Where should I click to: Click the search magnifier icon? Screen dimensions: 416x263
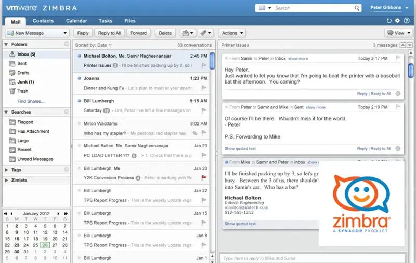click(x=357, y=8)
